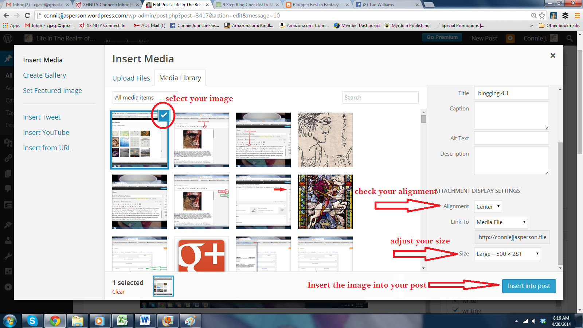This screenshot has width=583, height=328.
Task: Launch Microsoft Word from the taskbar
Action: point(145,321)
